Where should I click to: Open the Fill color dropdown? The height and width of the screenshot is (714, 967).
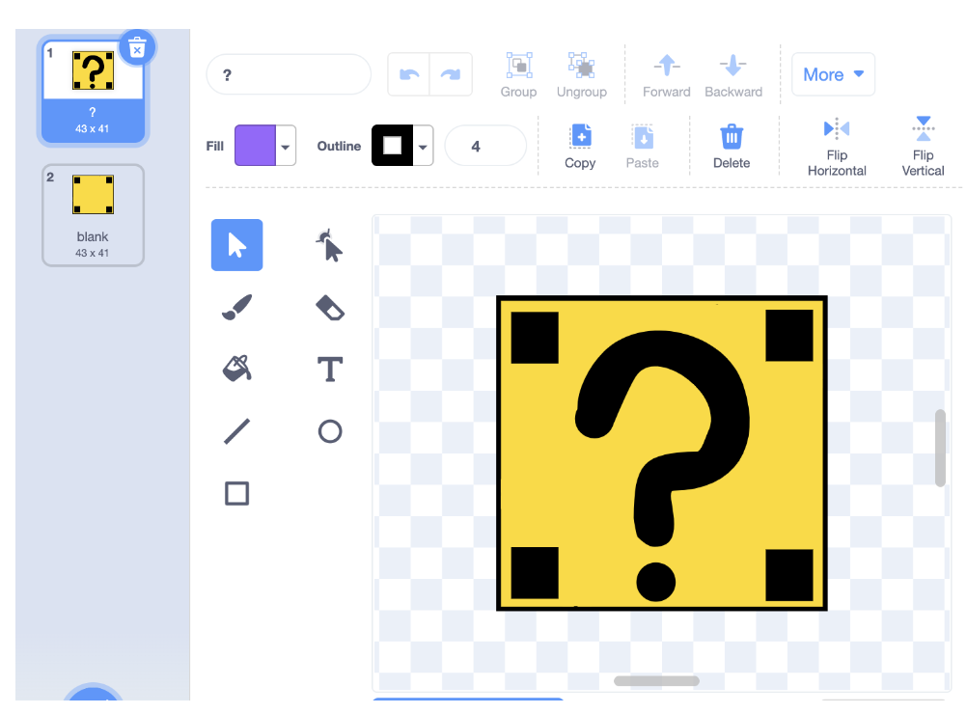(x=286, y=147)
